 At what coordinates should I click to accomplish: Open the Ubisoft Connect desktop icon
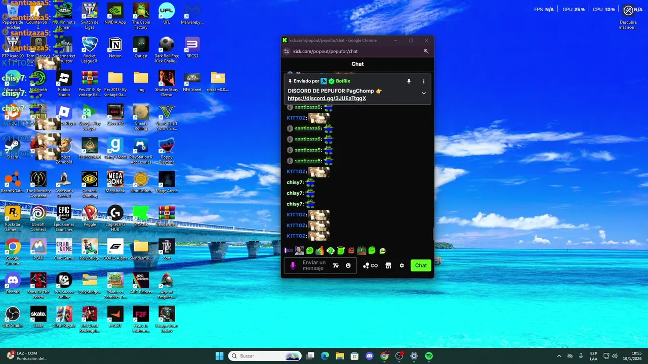pos(38,218)
